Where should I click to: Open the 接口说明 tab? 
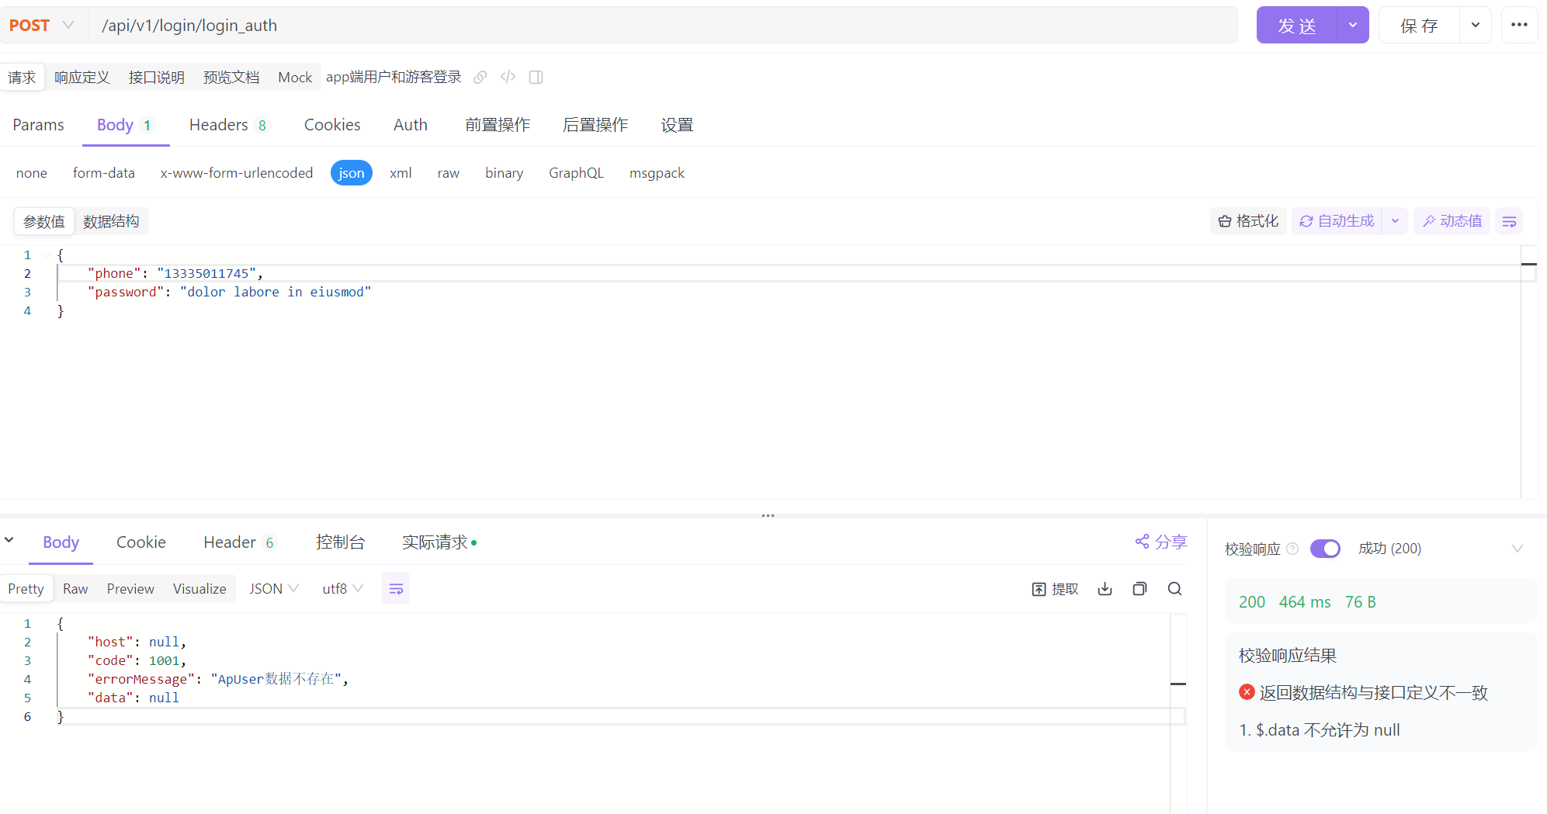[157, 78]
